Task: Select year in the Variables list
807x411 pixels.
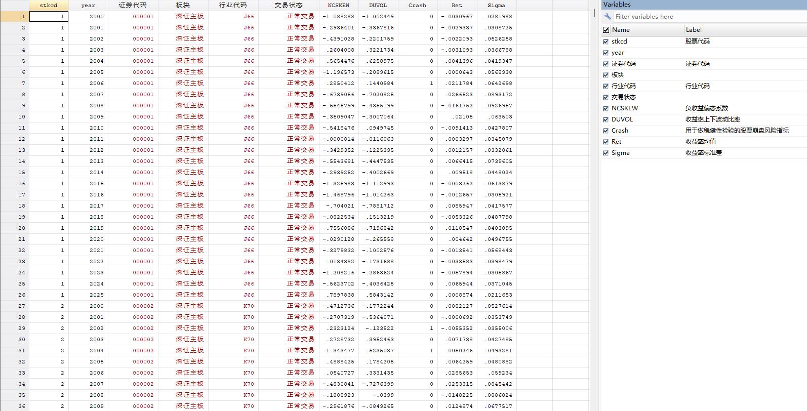Action: (x=618, y=53)
